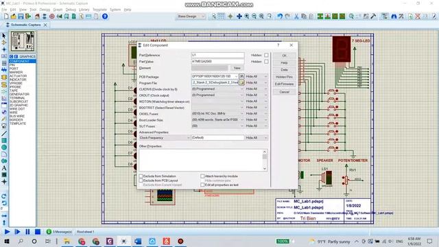Enable Exclude from Simulation checkbox
Image resolution: width=439 pixels, height=247 pixels.
point(141,176)
